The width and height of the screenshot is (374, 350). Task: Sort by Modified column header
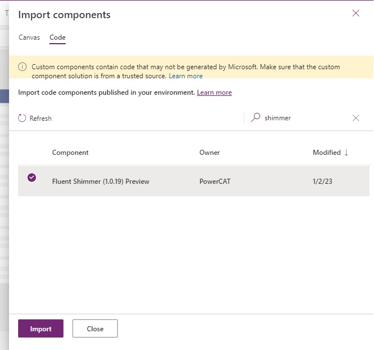(x=326, y=153)
